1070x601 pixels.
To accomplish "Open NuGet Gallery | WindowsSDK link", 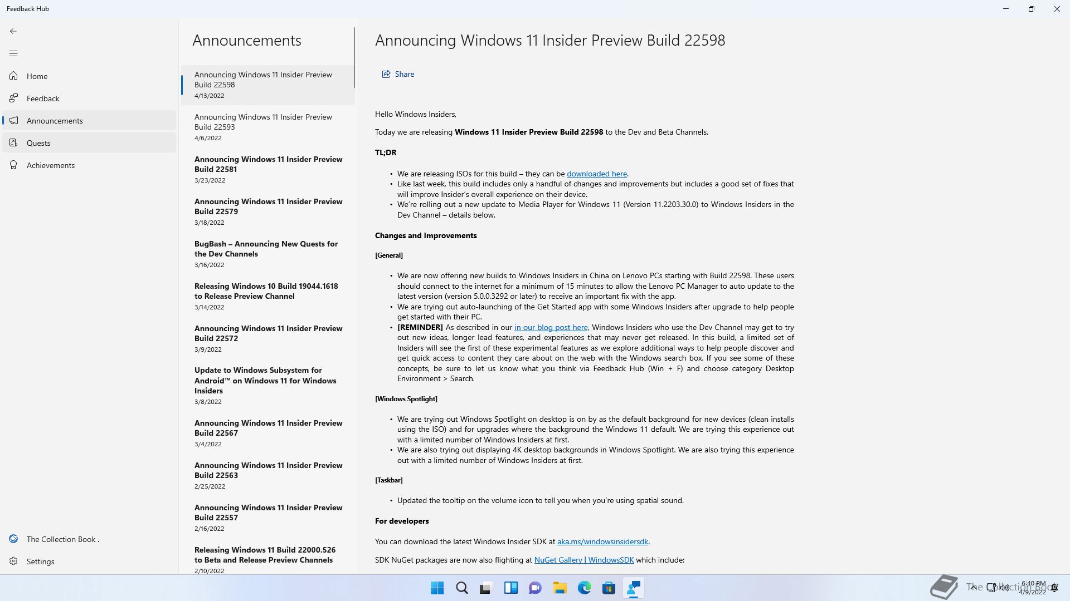I will coord(583,560).
